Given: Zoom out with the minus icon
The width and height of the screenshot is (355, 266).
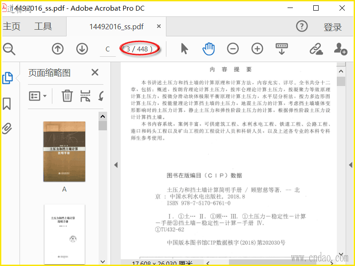Looking at the screenshot, I should pos(233,49).
